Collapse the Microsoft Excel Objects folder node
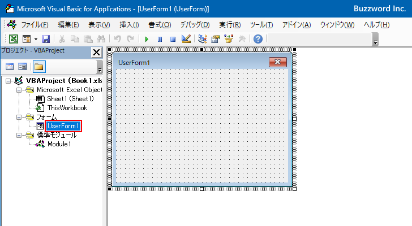 (19, 90)
